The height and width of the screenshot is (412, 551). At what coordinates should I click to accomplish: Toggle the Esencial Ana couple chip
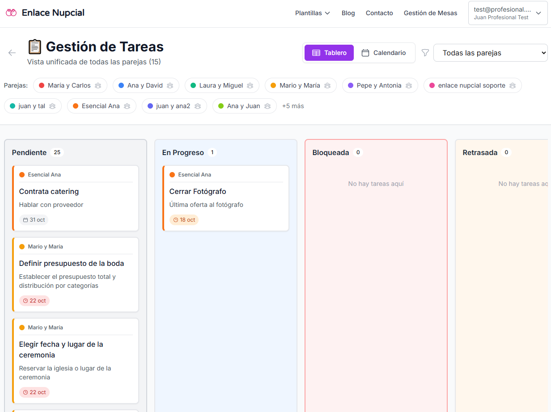[102, 106]
